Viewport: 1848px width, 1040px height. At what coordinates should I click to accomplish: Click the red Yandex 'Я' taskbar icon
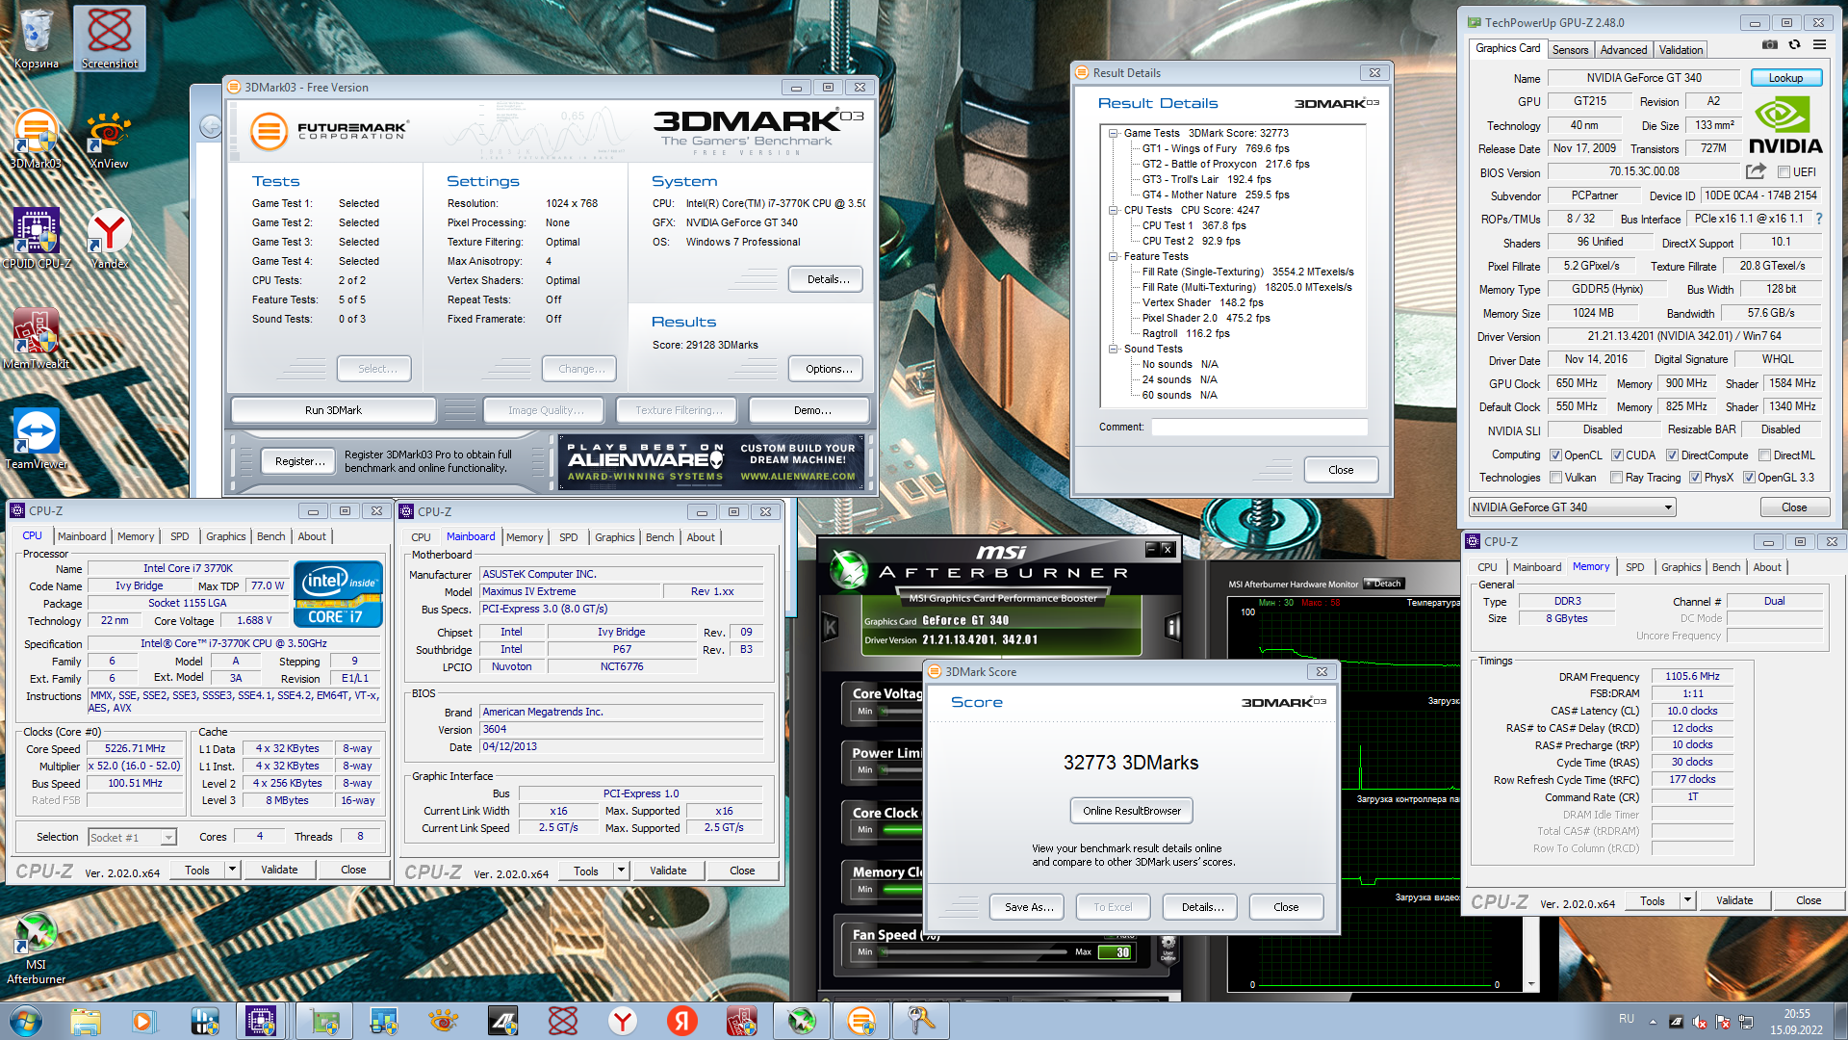(682, 1021)
